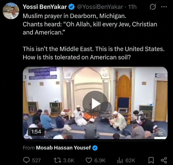Click the CapCut watermark logo on the video
This screenshot has width=173, height=165.
click(x=160, y=134)
